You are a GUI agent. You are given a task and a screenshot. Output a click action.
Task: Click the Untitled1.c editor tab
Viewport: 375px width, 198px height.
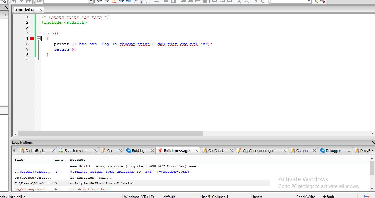25,9
